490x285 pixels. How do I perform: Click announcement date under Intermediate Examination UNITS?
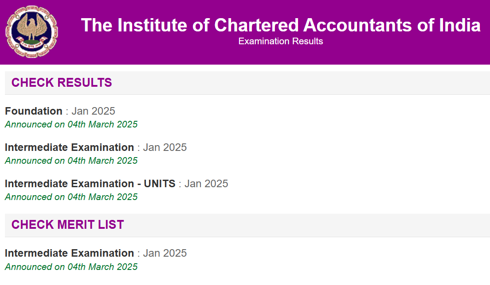pos(71,197)
